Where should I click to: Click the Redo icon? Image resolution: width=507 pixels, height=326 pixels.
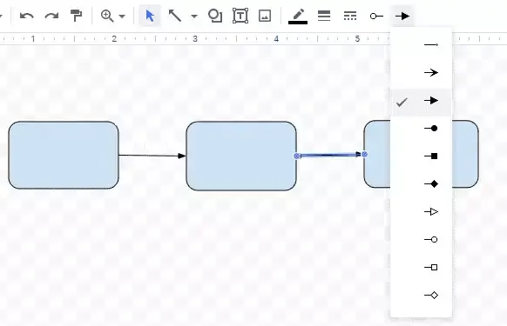(51, 16)
